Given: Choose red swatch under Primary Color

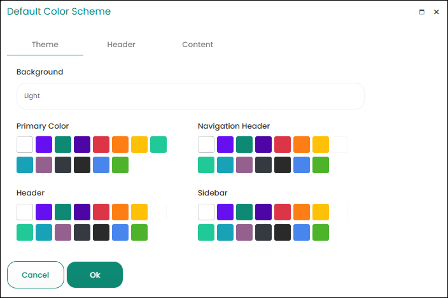Looking at the screenshot, I should (x=101, y=145).
